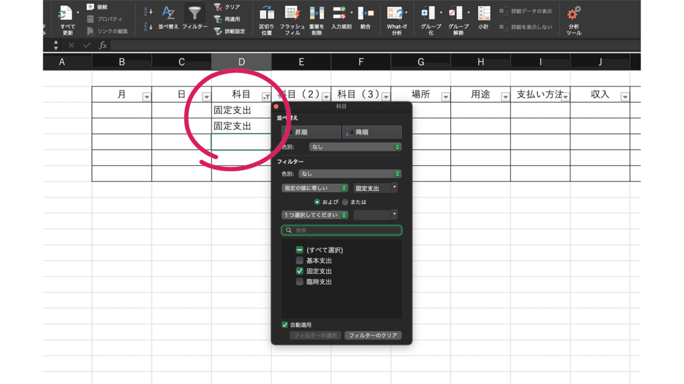Sort ascending with the A-Z icon

(x=148, y=11)
